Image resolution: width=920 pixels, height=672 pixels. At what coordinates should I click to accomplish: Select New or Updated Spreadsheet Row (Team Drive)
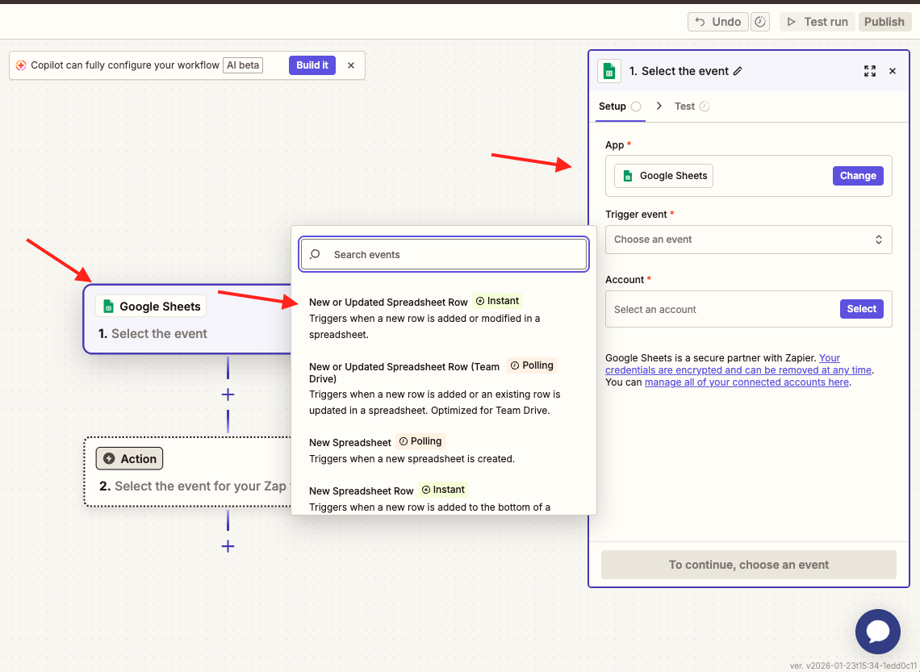click(x=444, y=387)
